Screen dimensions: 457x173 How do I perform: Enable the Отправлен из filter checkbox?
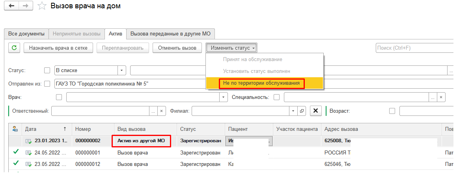click(x=47, y=84)
